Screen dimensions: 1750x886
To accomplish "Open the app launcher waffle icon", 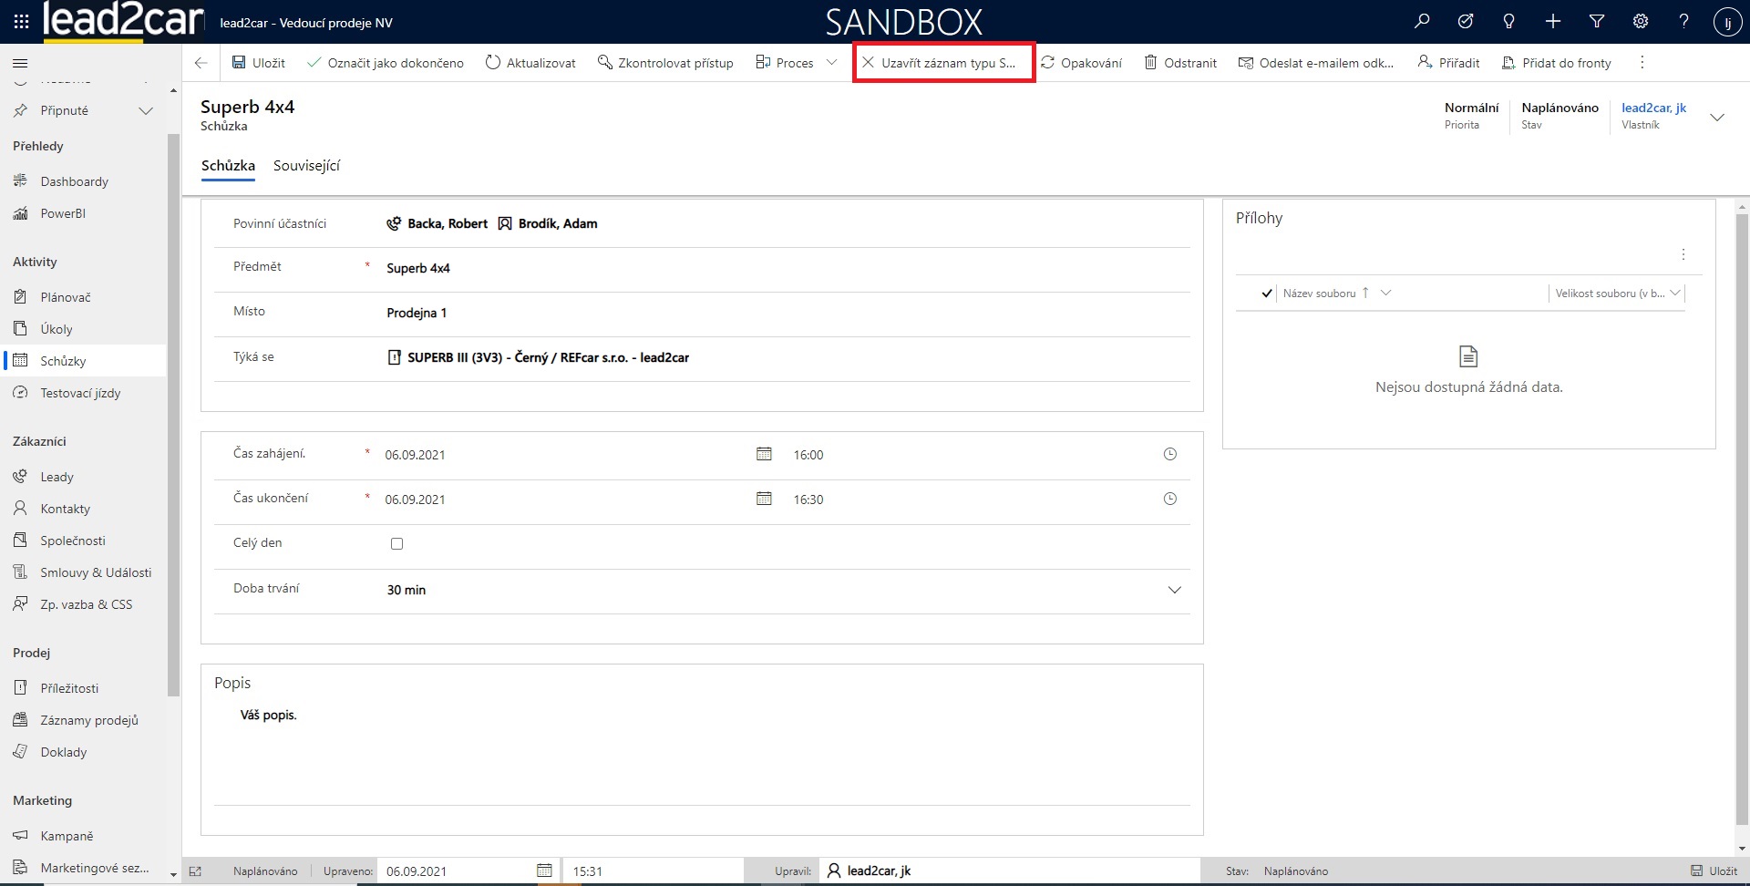I will tap(21, 21).
